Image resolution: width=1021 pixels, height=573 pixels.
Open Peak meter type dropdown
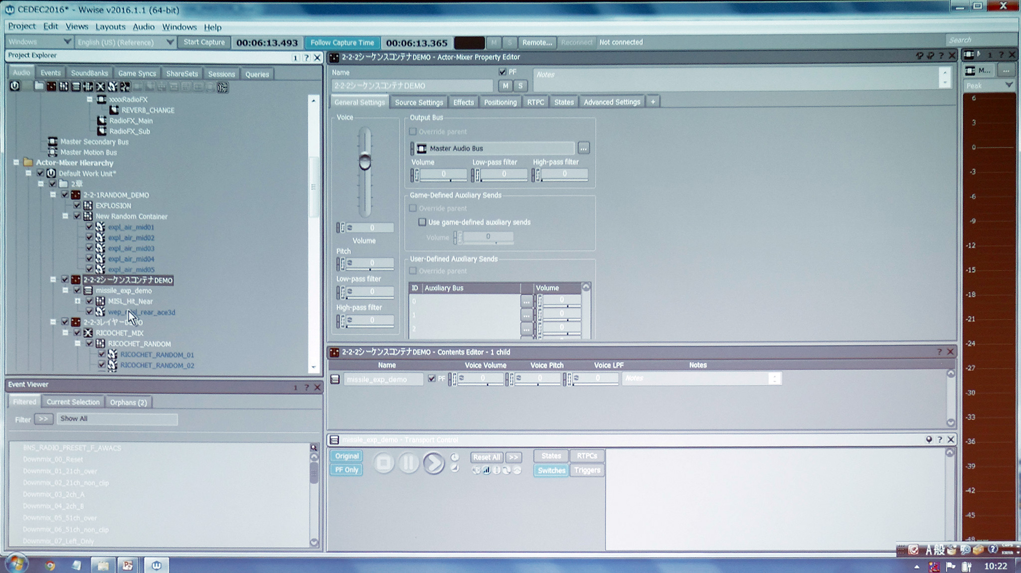989,85
